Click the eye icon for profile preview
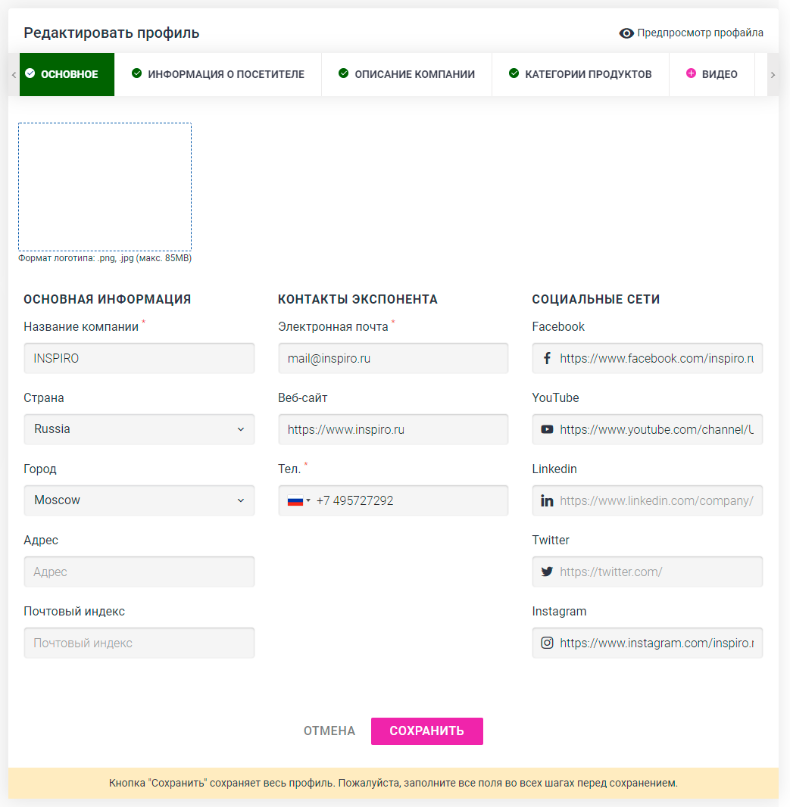The height and width of the screenshot is (807, 790). [626, 33]
